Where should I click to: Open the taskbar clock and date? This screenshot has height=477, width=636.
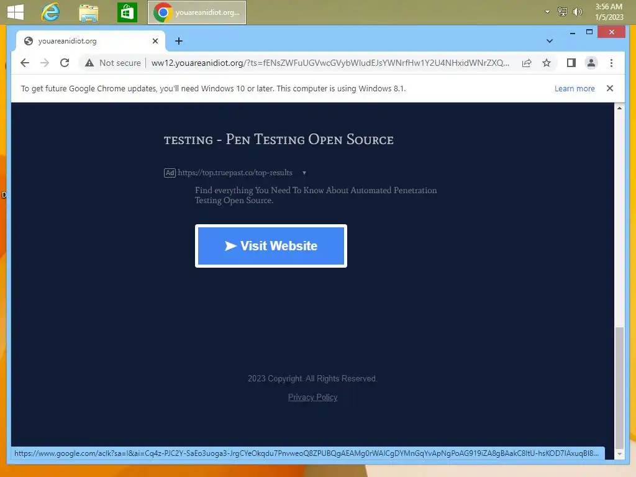tap(609, 12)
